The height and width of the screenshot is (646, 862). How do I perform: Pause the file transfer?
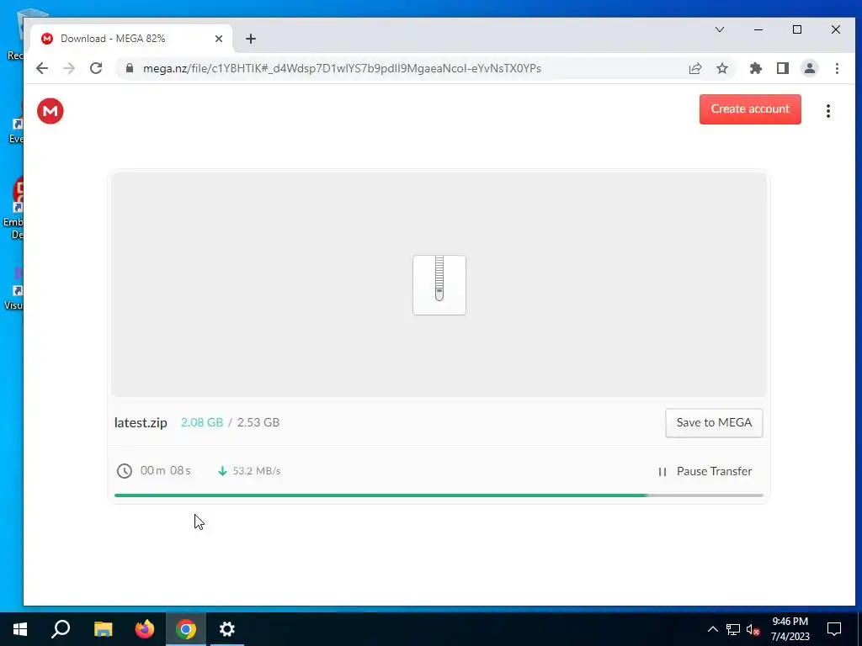click(x=705, y=471)
